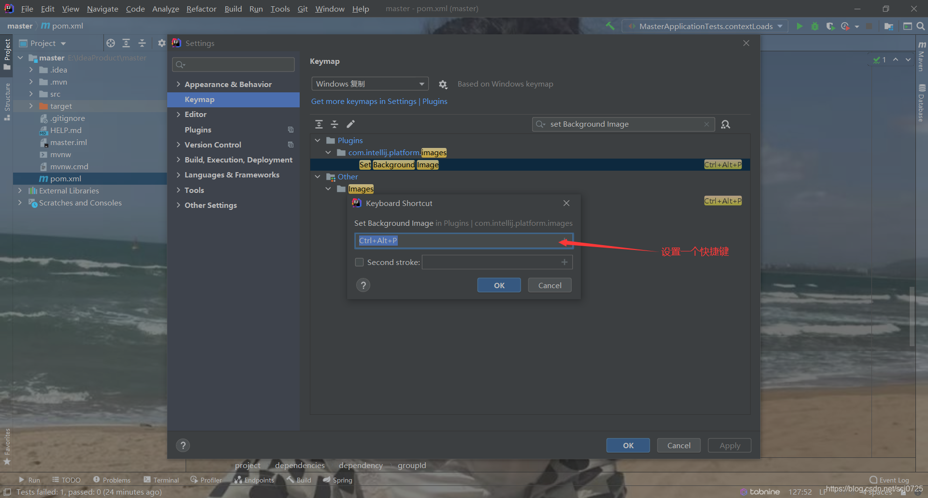Select pom.xml in Project tree
928x498 pixels.
tap(66, 179)
